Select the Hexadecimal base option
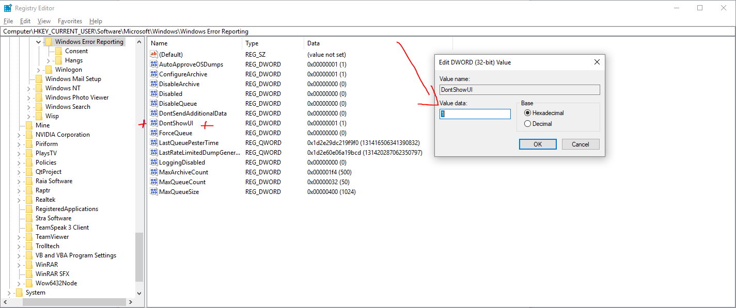Viewport: 736px width, 308px height. tap(544, 112)
